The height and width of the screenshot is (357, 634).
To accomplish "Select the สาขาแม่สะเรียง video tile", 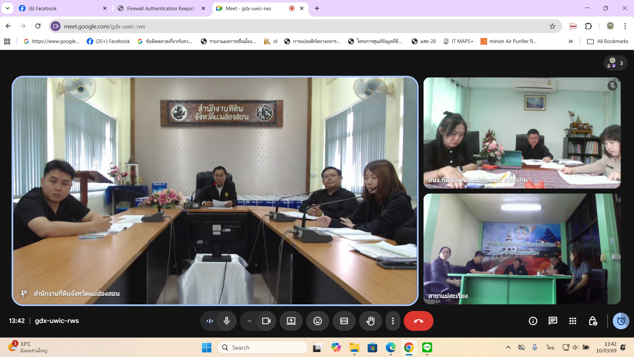I will (x=522, y=249).
